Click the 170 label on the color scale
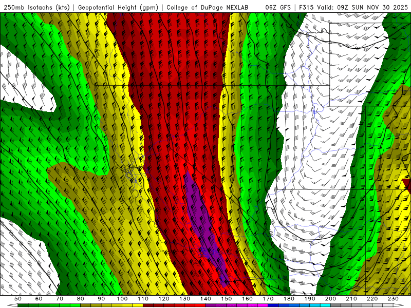This screenshot has height=308, width=411. pyautogui.click(x=268, y=299)
